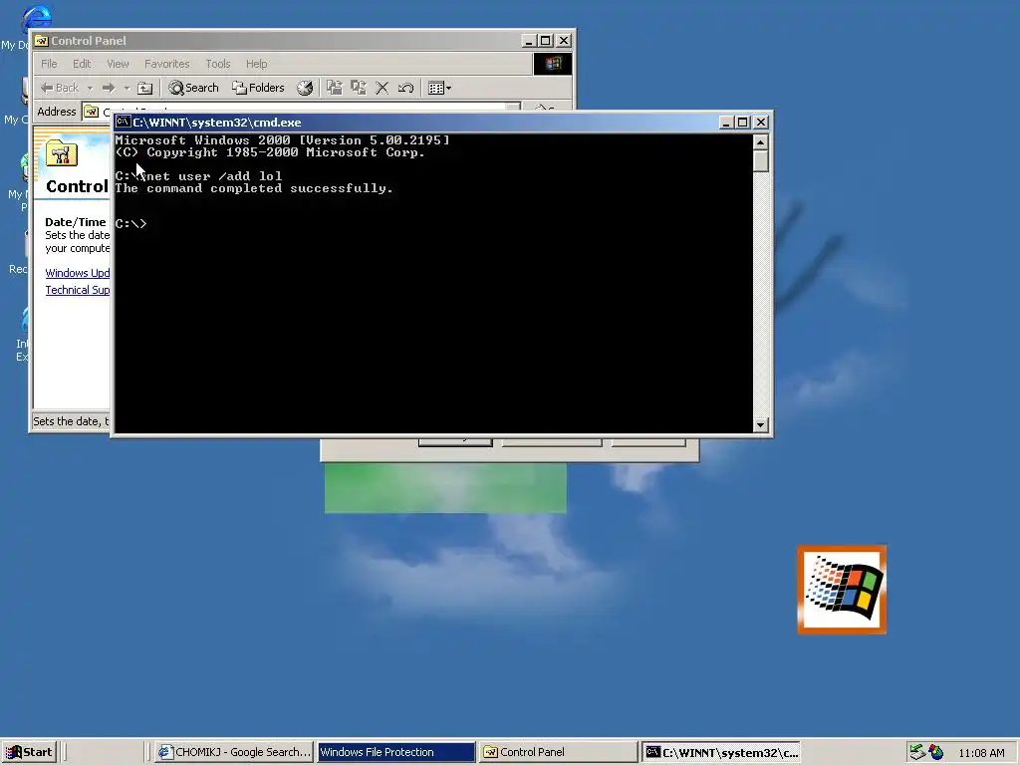Click the Windows logo throbber in Control Panel

pos(553,64)
